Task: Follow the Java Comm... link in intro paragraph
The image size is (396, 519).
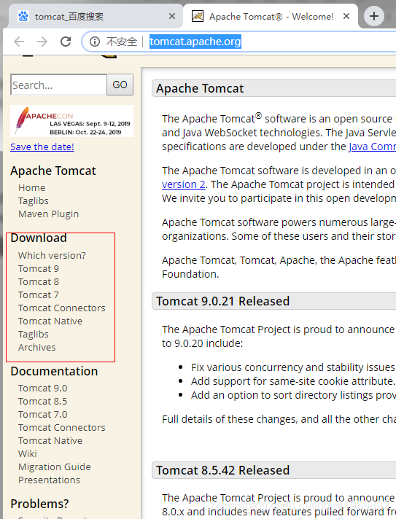Action: pos(372,147)
